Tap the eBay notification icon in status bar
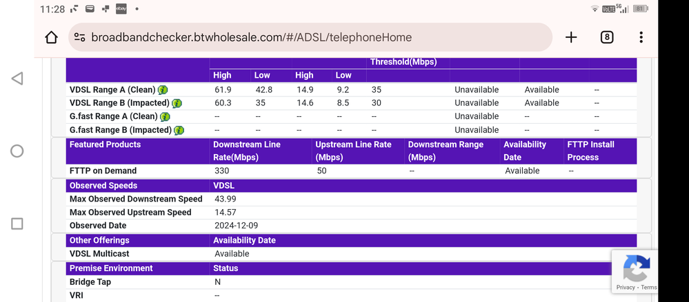 (x=121, y=9)
